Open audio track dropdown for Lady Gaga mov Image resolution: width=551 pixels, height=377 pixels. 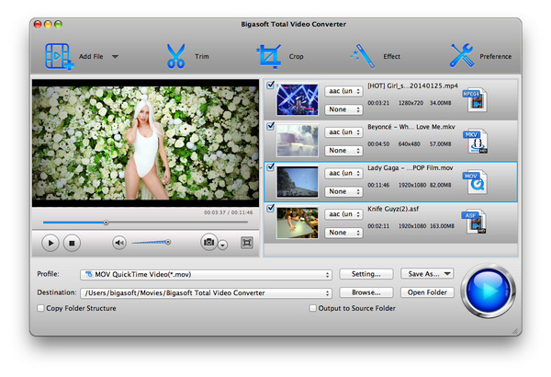pos(343,173)
